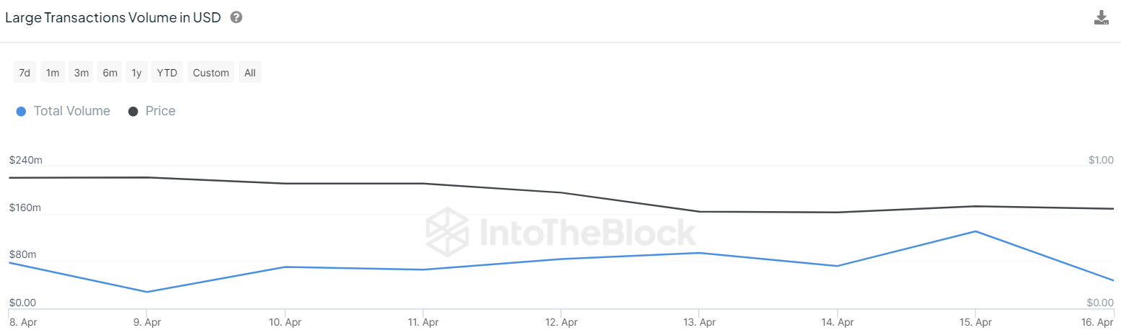The image size is (1121, 330).
Task: Choose the 3m time range
Action: [81, 73]
